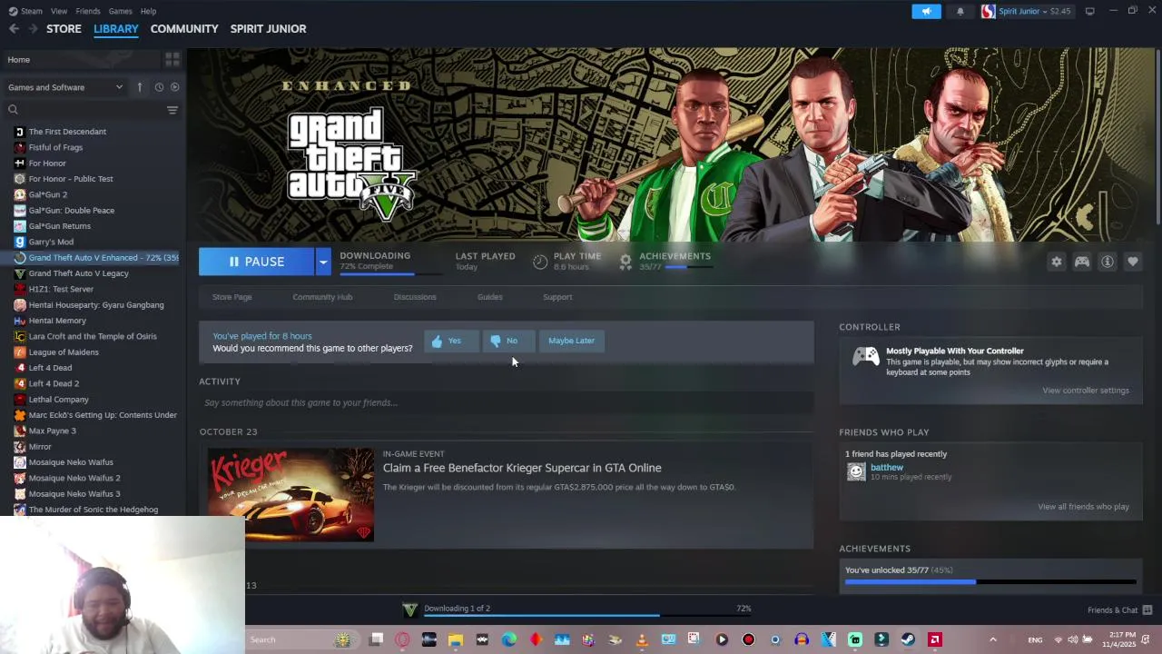Open View all friends who play
Image resolution: width=1162 pixels, height=654 pixels.
(x=1084, y=507)
